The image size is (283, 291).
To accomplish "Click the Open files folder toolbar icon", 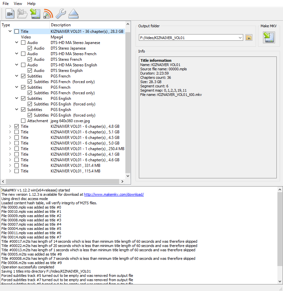I will click(22, 14).
